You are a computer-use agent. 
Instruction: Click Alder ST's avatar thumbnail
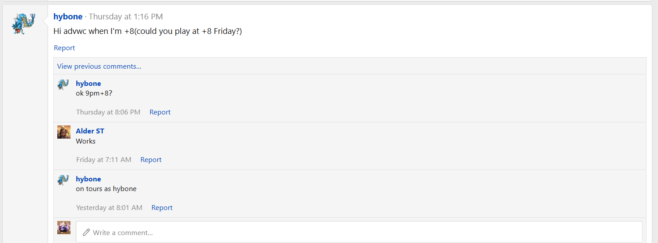[x=64, y=132]
